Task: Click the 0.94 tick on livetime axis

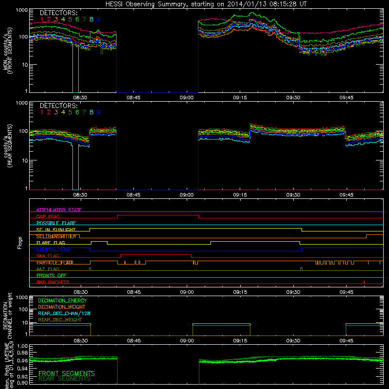Action: [x=22, y=369]
